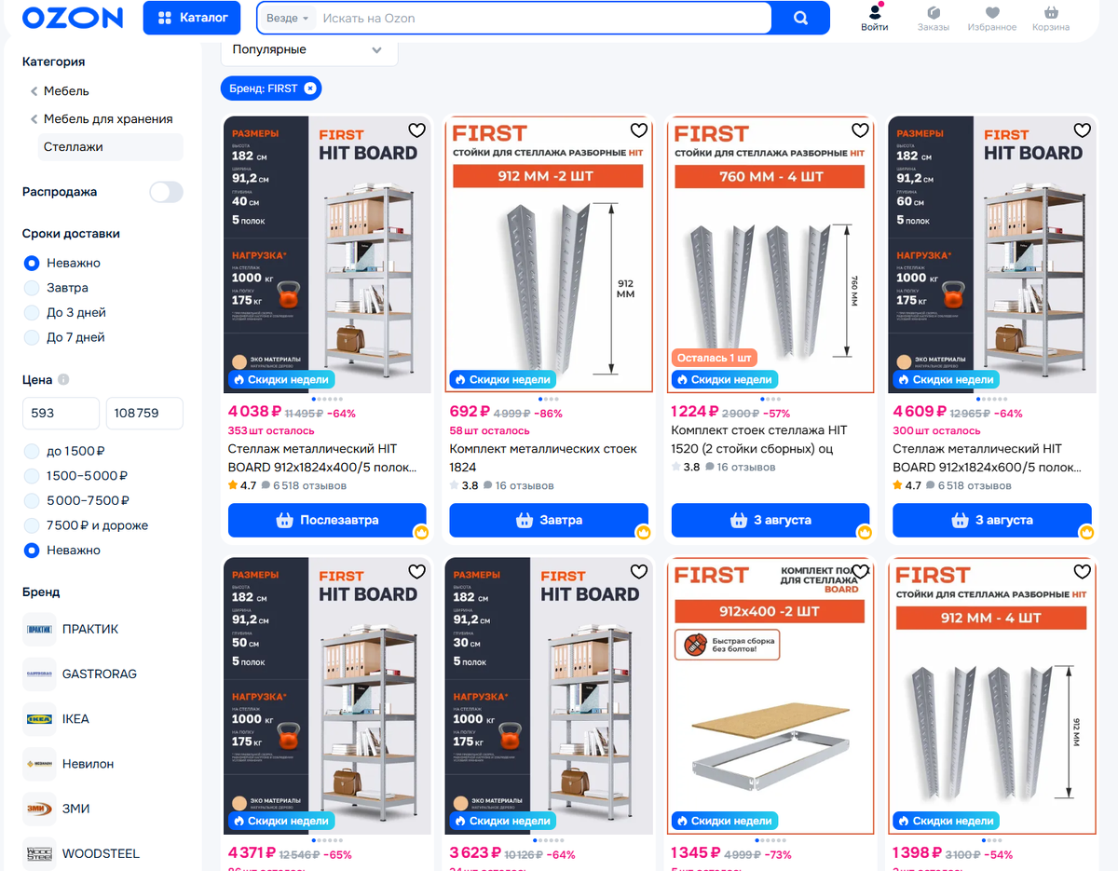Open the Ozon home page logo
This screenshot has width=1118, height=871.
point(73,18)
